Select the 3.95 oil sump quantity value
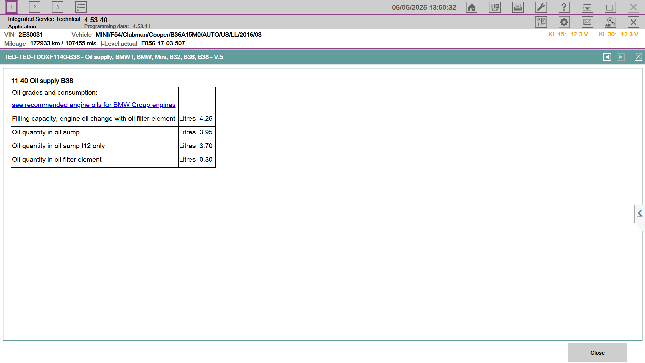Image resolution: width=645 pixels, height=363 pixels. tap(206, 132)
